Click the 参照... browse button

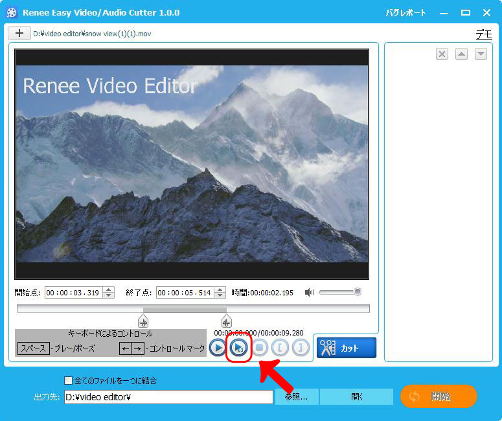297,397
